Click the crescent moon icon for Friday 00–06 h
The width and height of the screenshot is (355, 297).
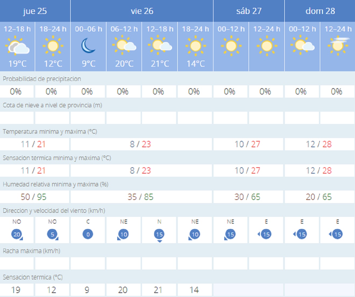pos(88,46)
